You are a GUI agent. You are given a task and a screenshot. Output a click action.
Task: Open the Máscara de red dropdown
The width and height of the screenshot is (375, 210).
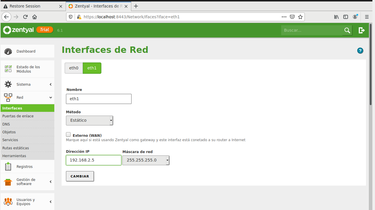pyautogui.click(x=146, y=160)
